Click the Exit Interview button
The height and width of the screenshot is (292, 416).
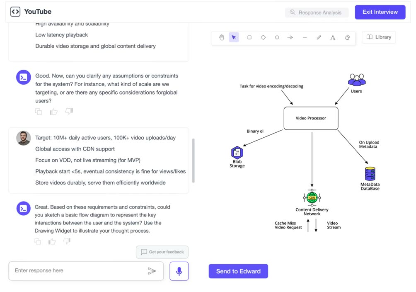click(380, 12)
